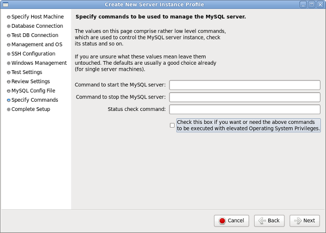Select the Test DB Connection step
Screen dimensions: 326x233
[x=35, y=35]
